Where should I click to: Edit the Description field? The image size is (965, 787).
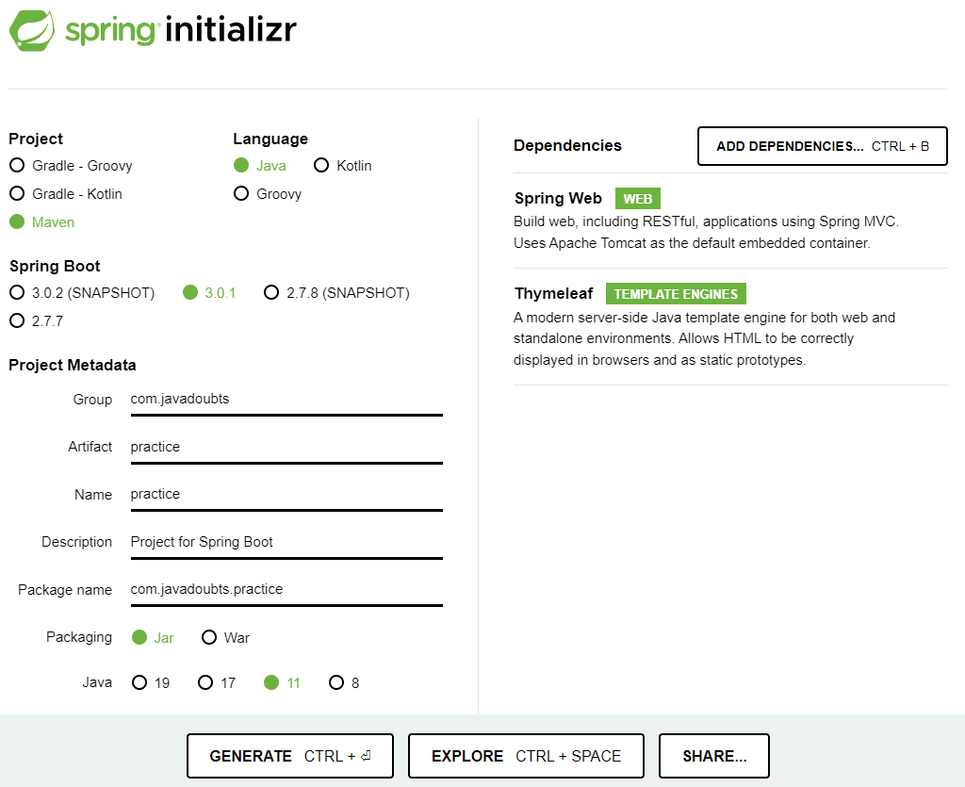pos(286,542)
